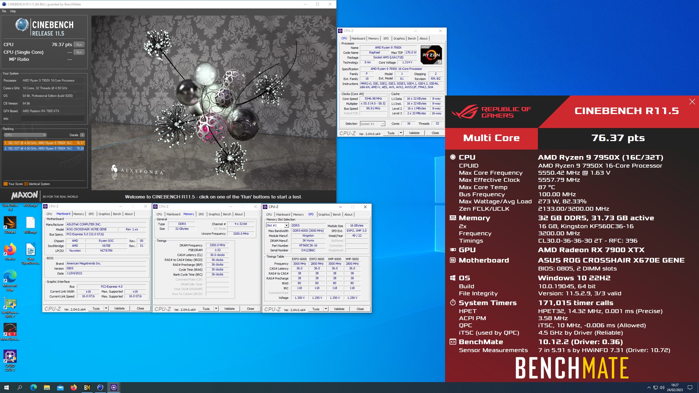Screen dimensions: 699x393
Task: Close the BenchMate result overlay
Action: tap(692, 102)
